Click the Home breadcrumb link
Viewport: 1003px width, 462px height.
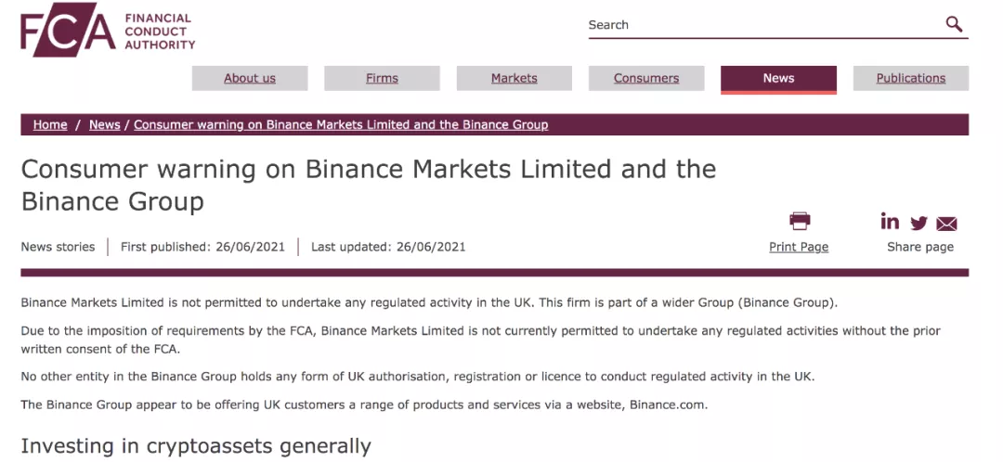click(50, 124)
